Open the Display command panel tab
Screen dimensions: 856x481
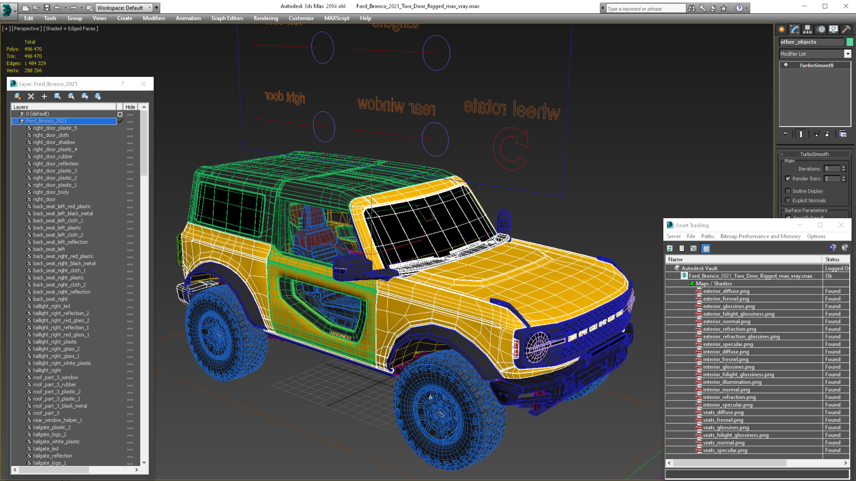833,30
